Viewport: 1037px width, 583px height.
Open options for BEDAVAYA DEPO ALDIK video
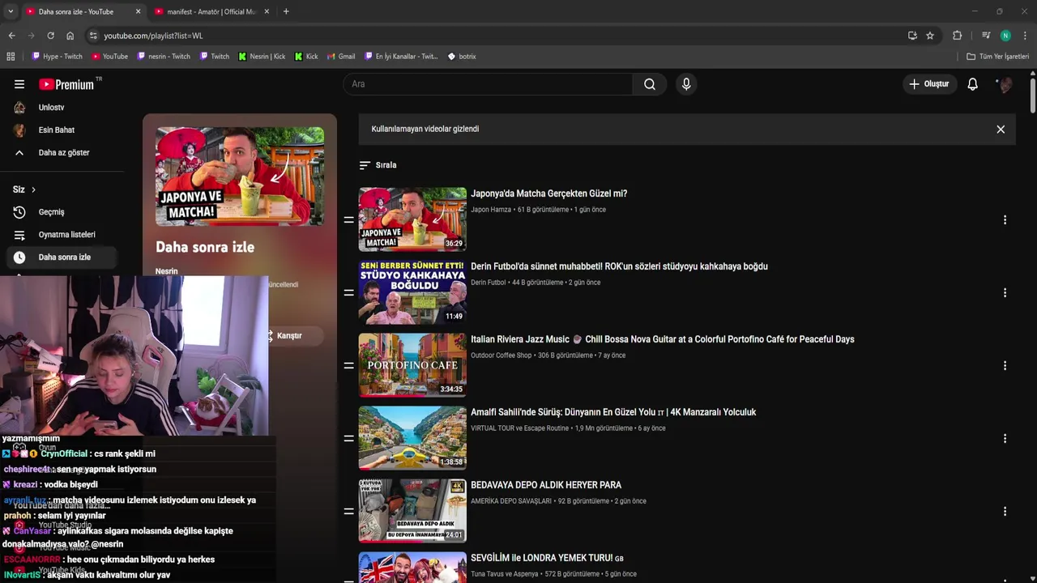click(x=1005, y=512)
